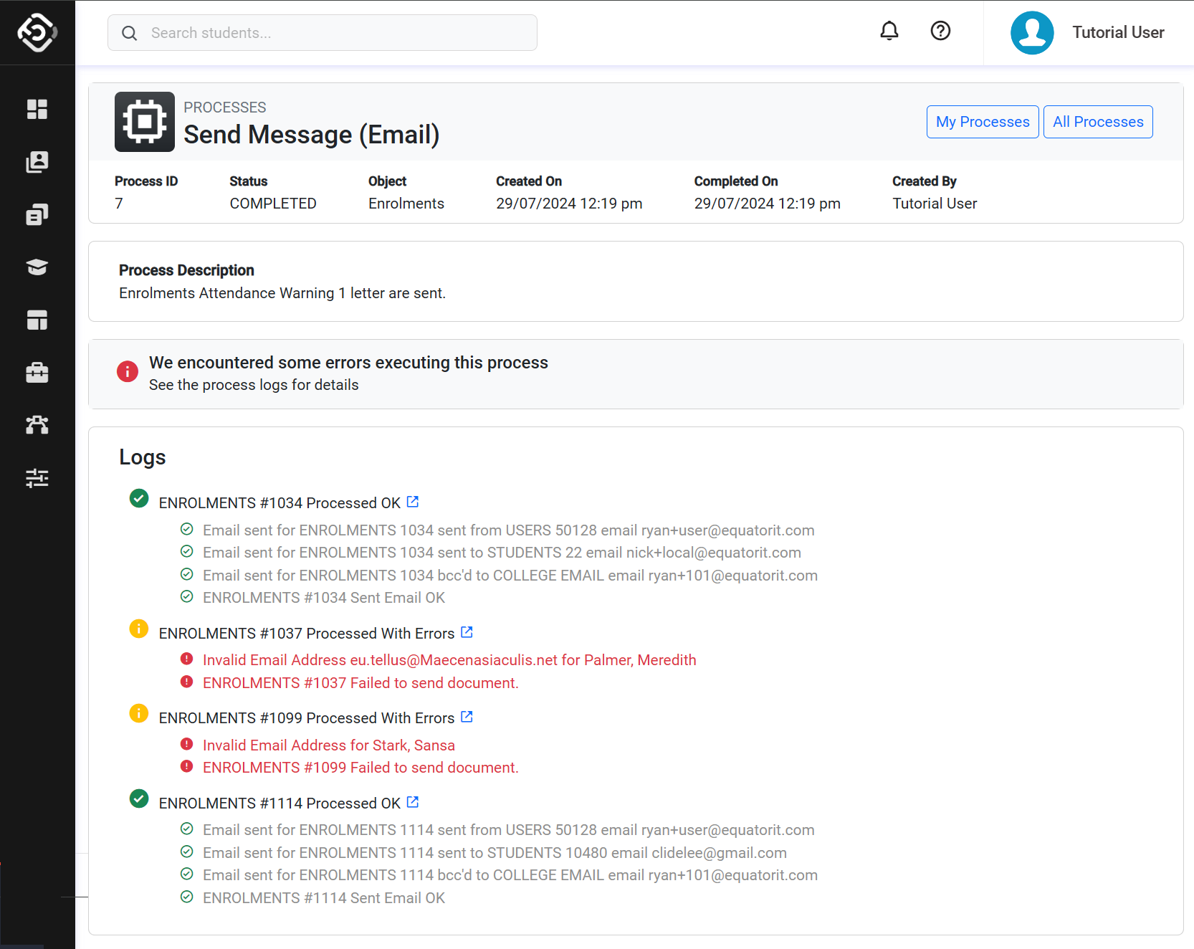Select the stacked documents sidebar icon
This screenshot has width=1194, height=949.
37,214
